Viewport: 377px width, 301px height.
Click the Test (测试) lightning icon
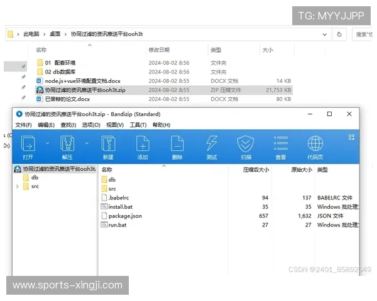(x=212, y=144)
